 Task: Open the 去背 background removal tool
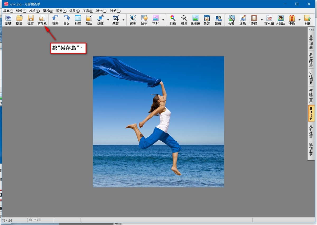(x=231, y=20)
